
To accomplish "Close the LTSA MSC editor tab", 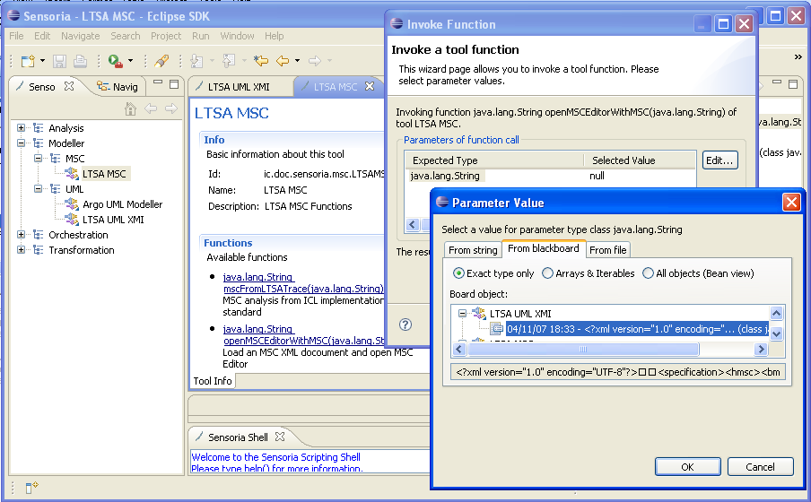I will point(370,86).
